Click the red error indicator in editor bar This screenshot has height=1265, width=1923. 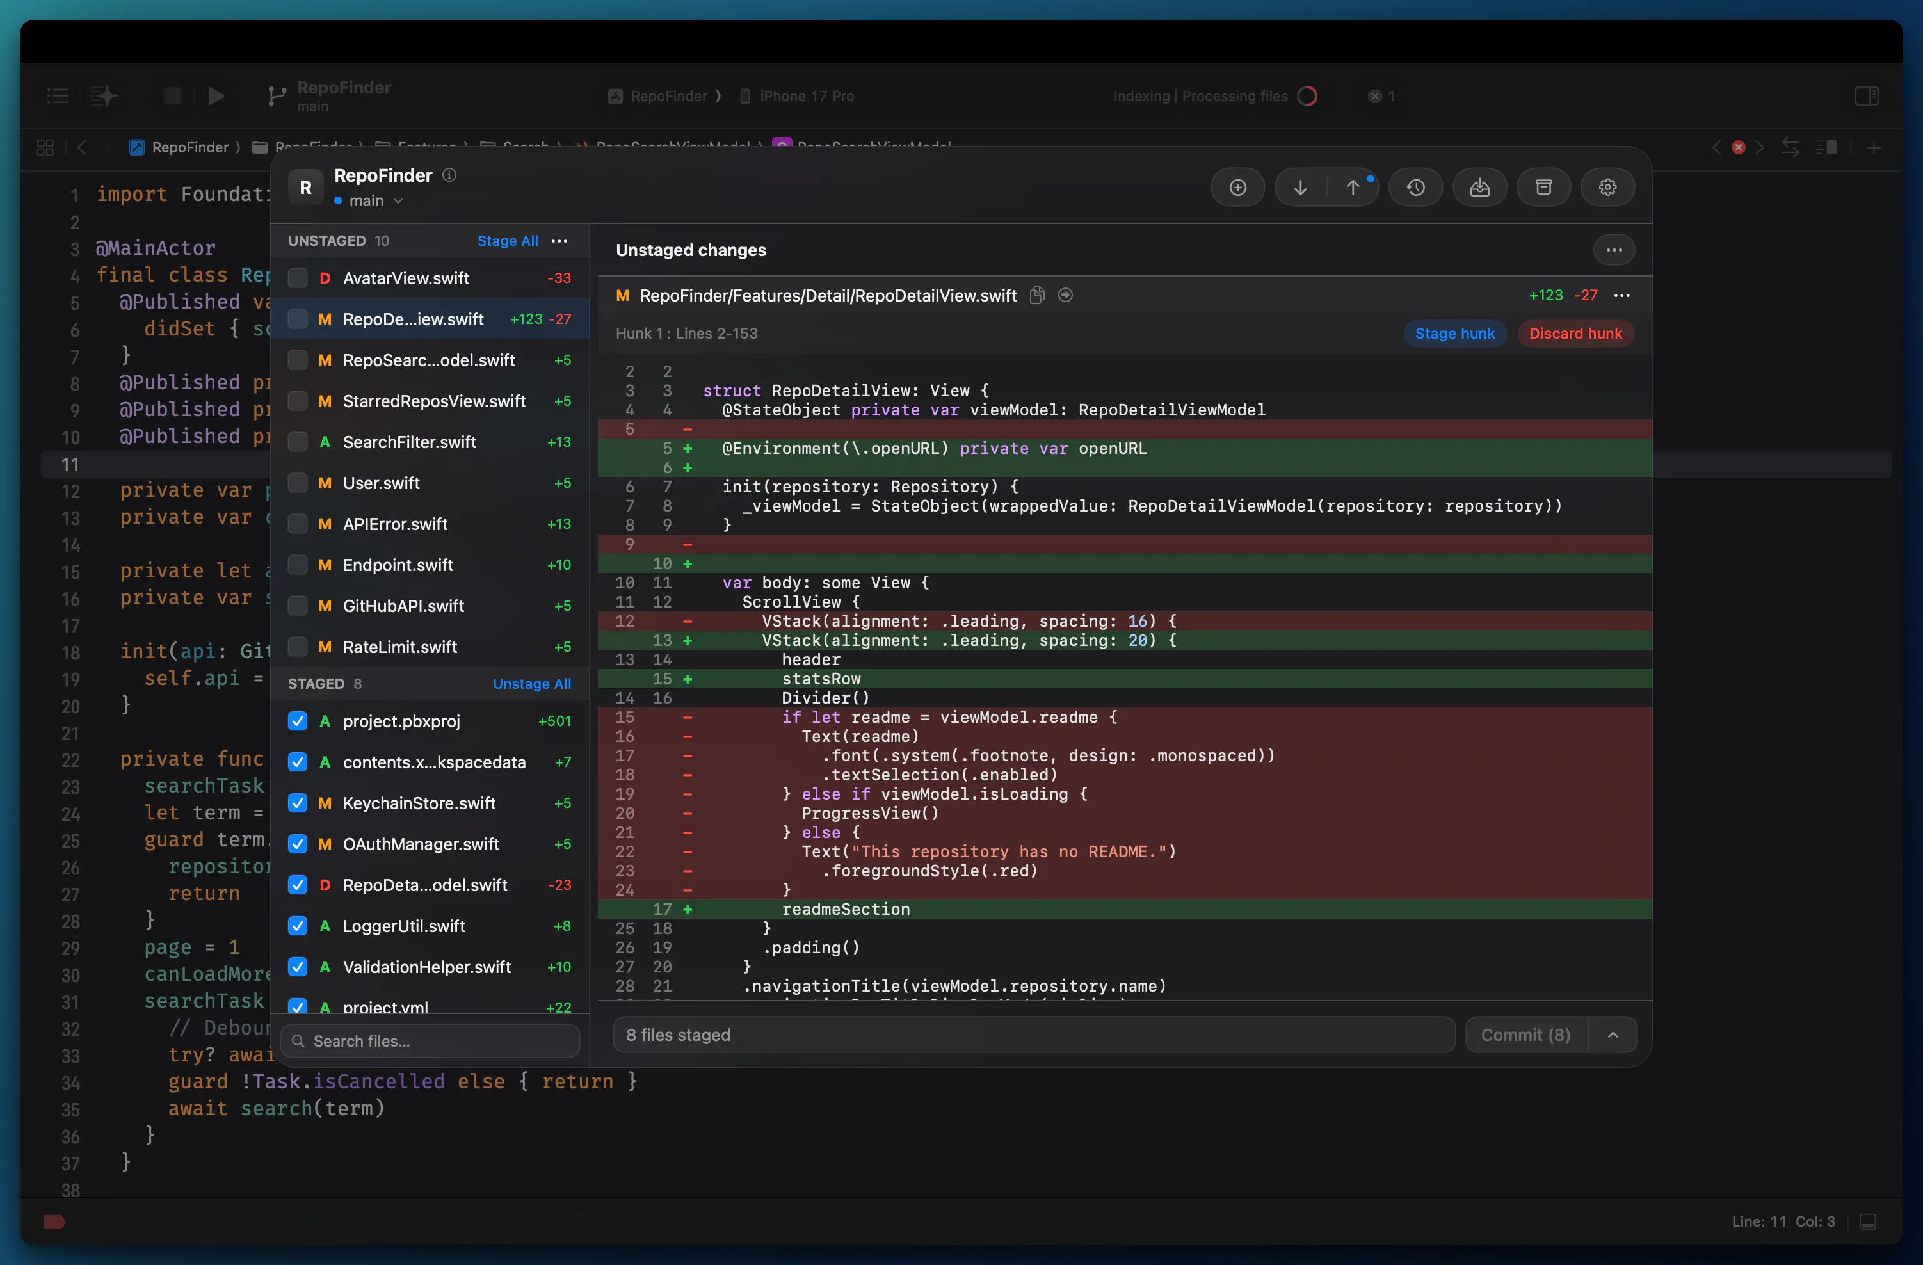(x=1738, y=147)
